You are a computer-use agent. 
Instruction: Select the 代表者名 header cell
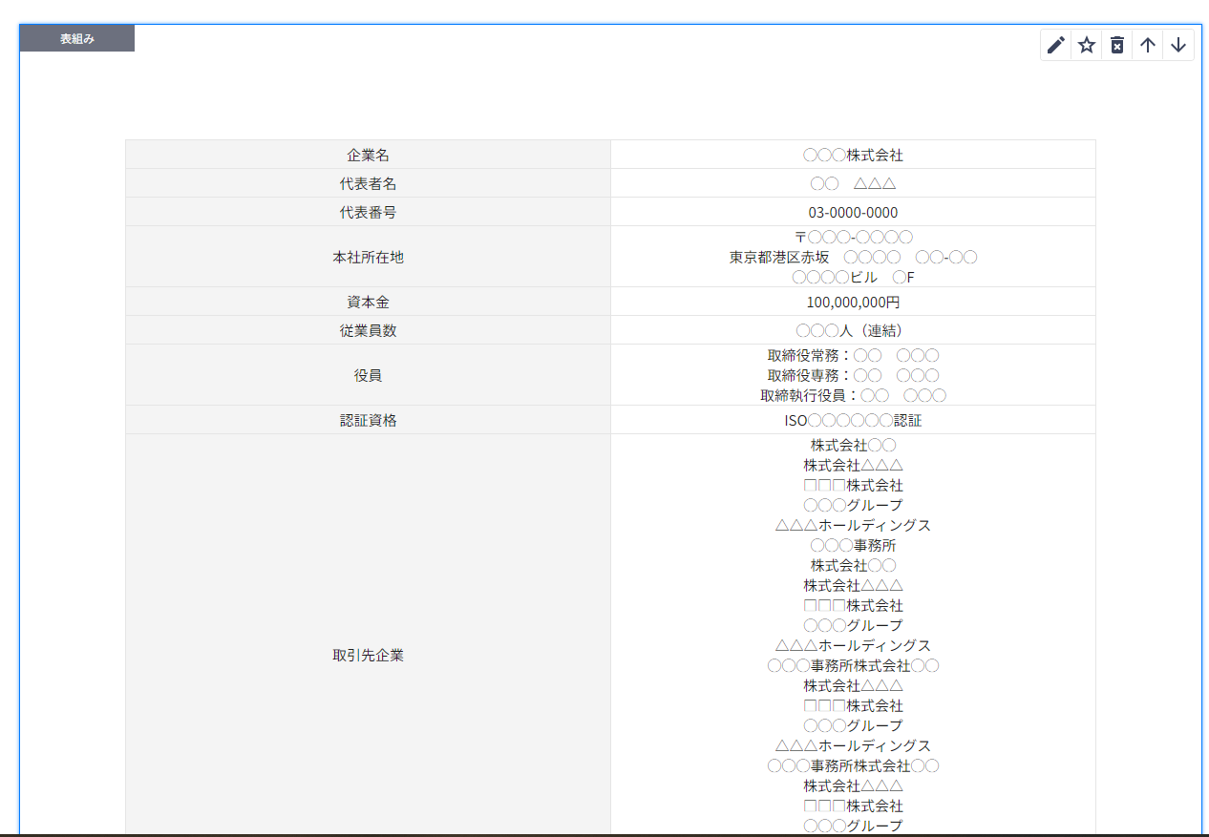click(x=368, y=183)
